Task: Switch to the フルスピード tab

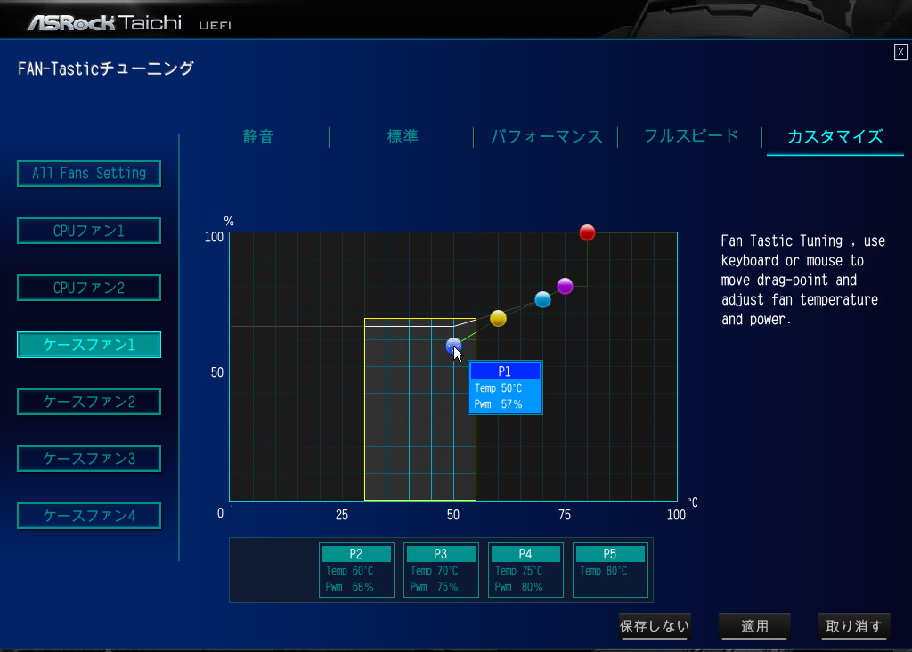Action: 691,136
